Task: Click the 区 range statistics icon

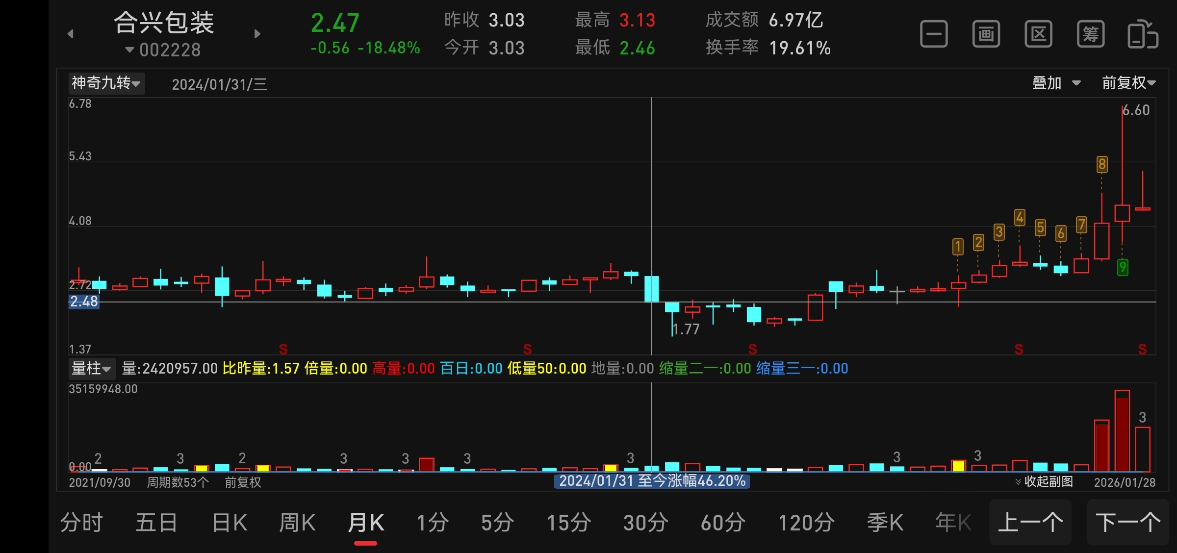Action: point(1038,34)
